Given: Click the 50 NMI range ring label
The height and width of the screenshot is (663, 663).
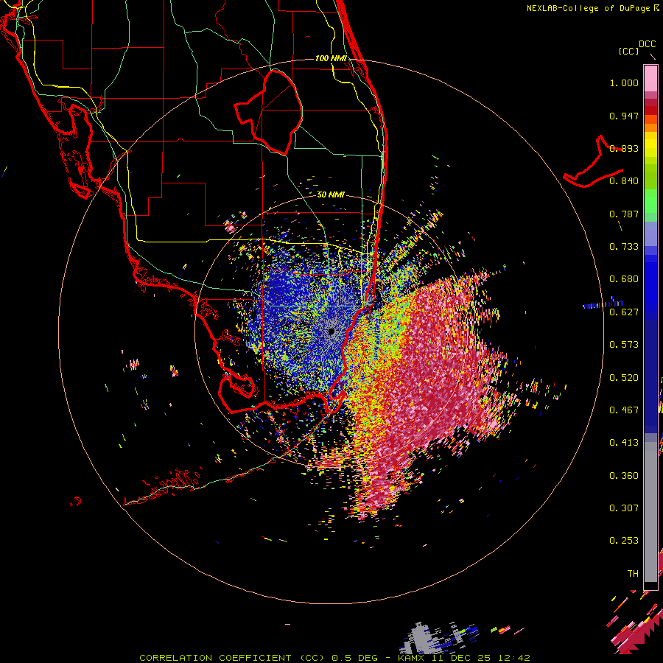Looking at the screenshot, I should coord(331,194).
